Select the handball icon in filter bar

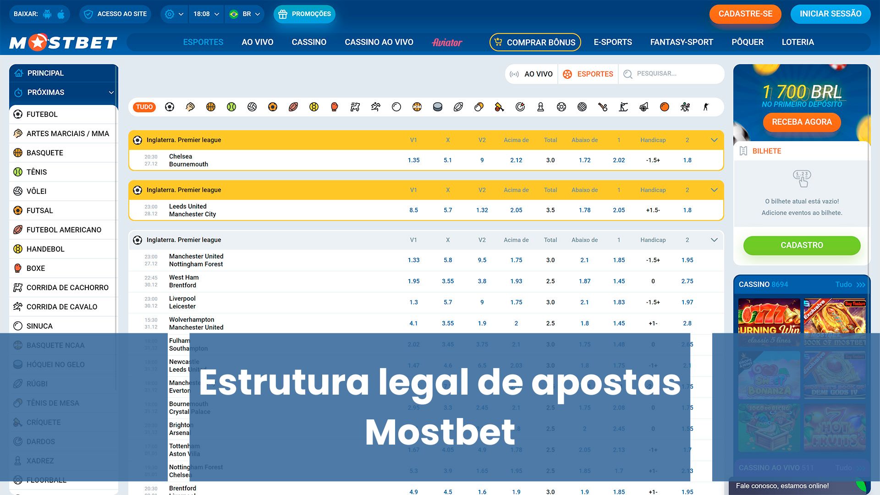314,107
